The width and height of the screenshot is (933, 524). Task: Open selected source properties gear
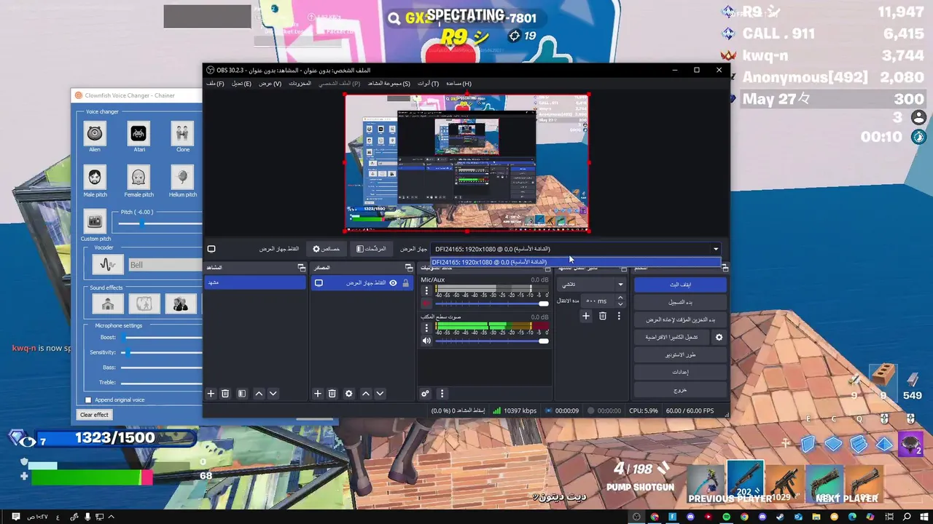point(348,394)
